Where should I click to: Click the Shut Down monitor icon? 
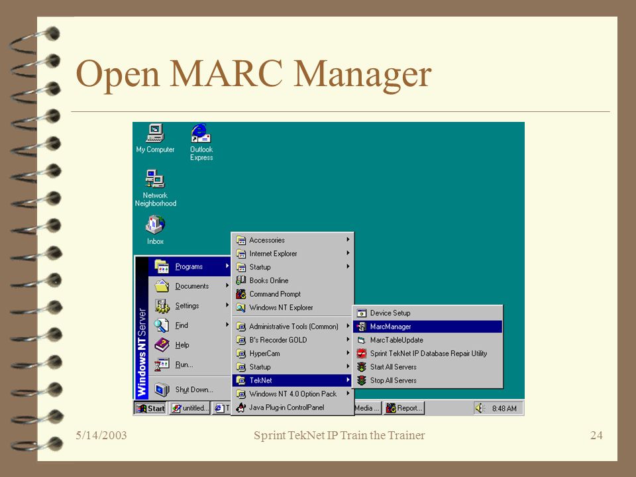(162, 390)
